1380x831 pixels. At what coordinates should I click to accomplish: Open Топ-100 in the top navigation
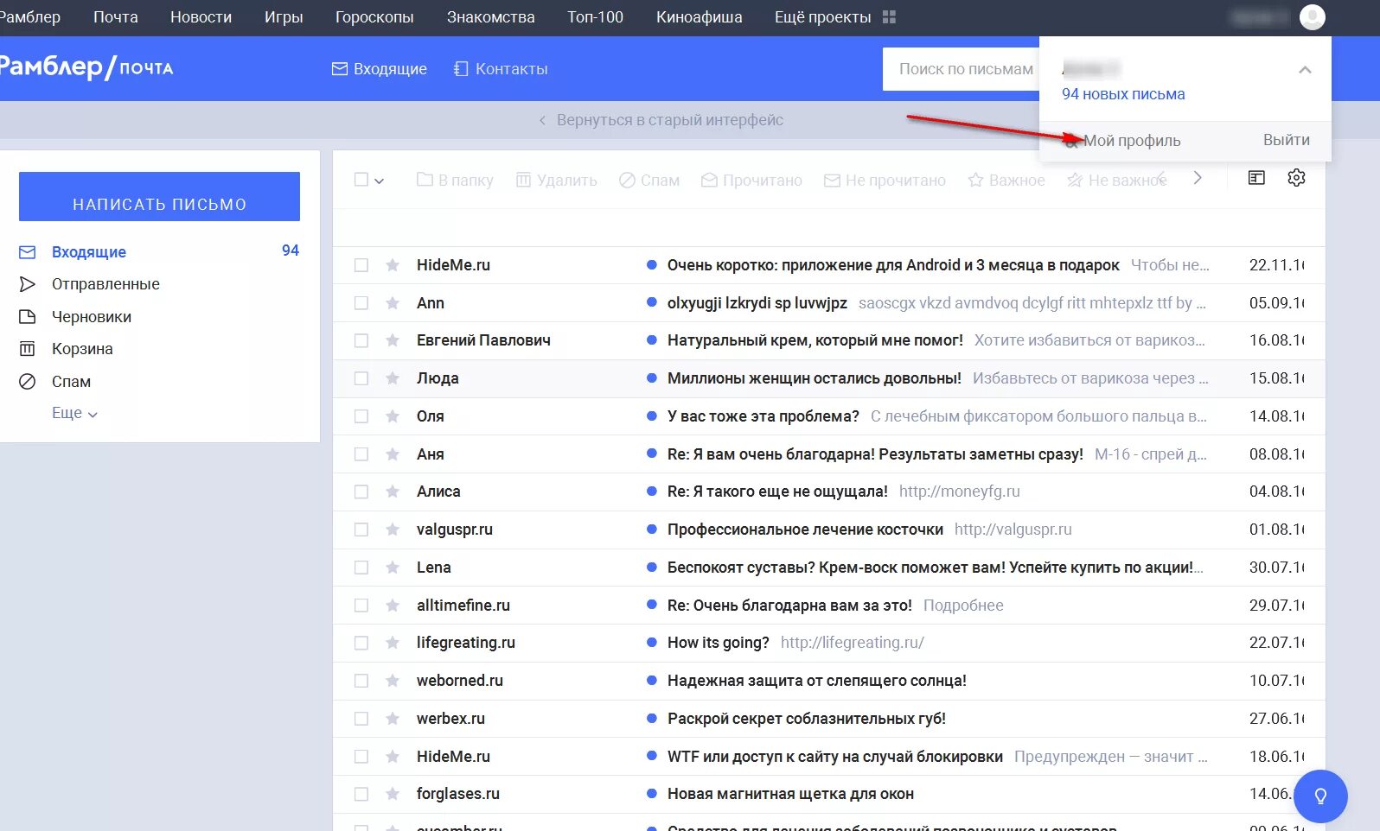[x=595, y=17]
